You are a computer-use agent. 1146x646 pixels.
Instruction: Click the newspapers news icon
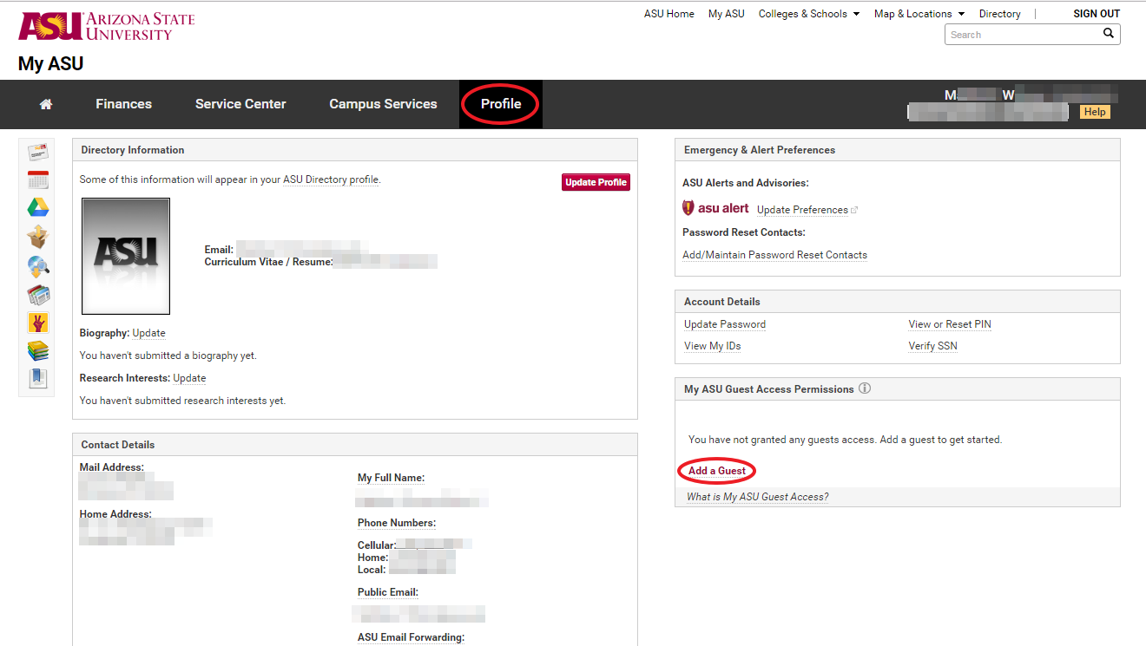tap(36, 294)
